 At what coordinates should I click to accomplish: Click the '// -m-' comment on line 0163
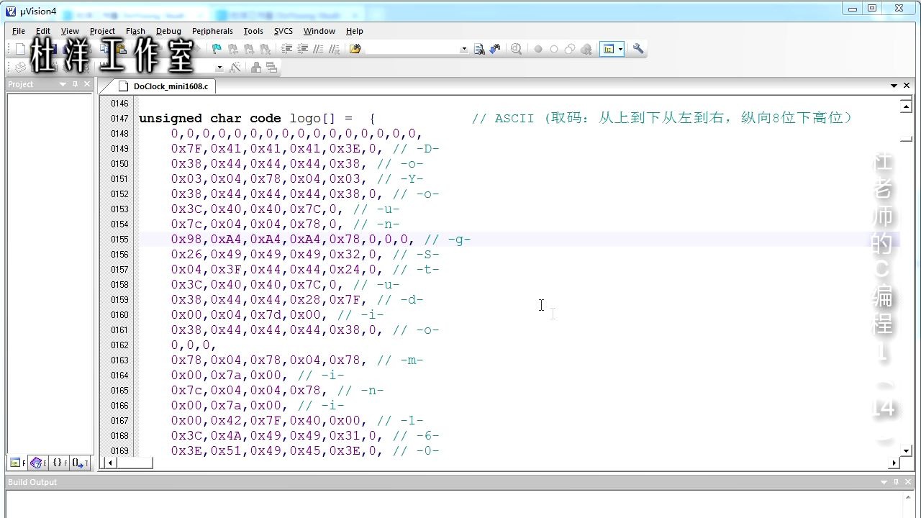tap(400, 360)
